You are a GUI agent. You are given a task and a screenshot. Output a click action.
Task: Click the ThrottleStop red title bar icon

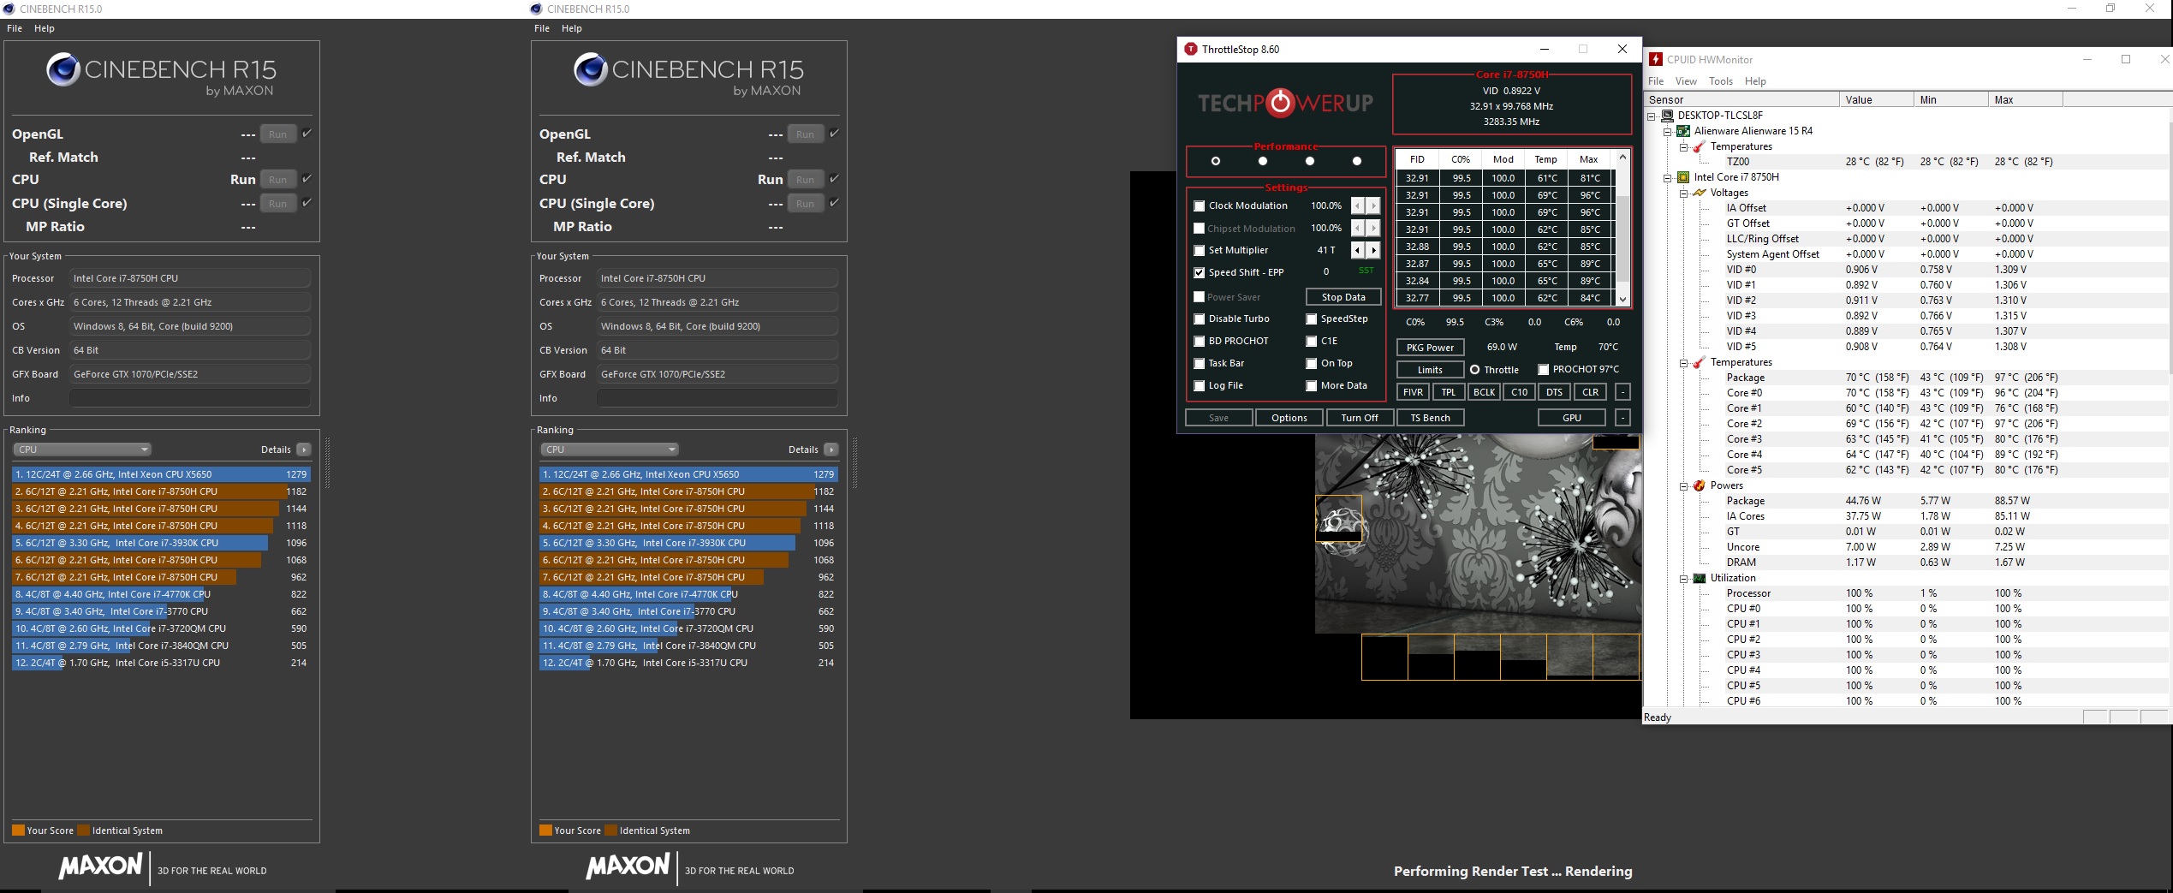(x=1190, y=49)
